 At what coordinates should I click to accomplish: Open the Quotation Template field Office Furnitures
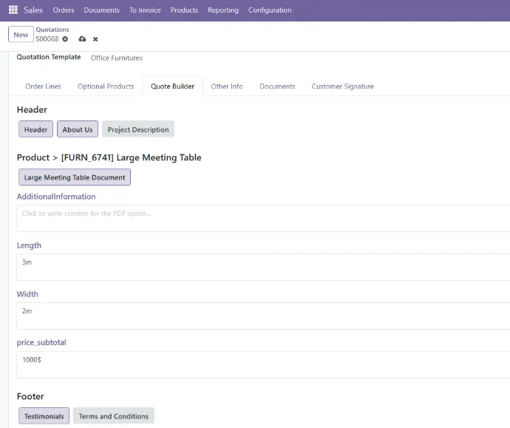click(117, 58)
